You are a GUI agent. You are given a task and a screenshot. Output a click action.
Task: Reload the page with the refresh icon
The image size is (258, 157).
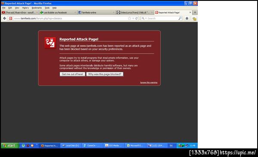coord(136,18)
